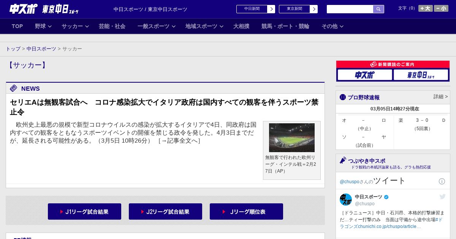Expand the 野球 menu
The image size is (456, 239).
click(43, 26)
